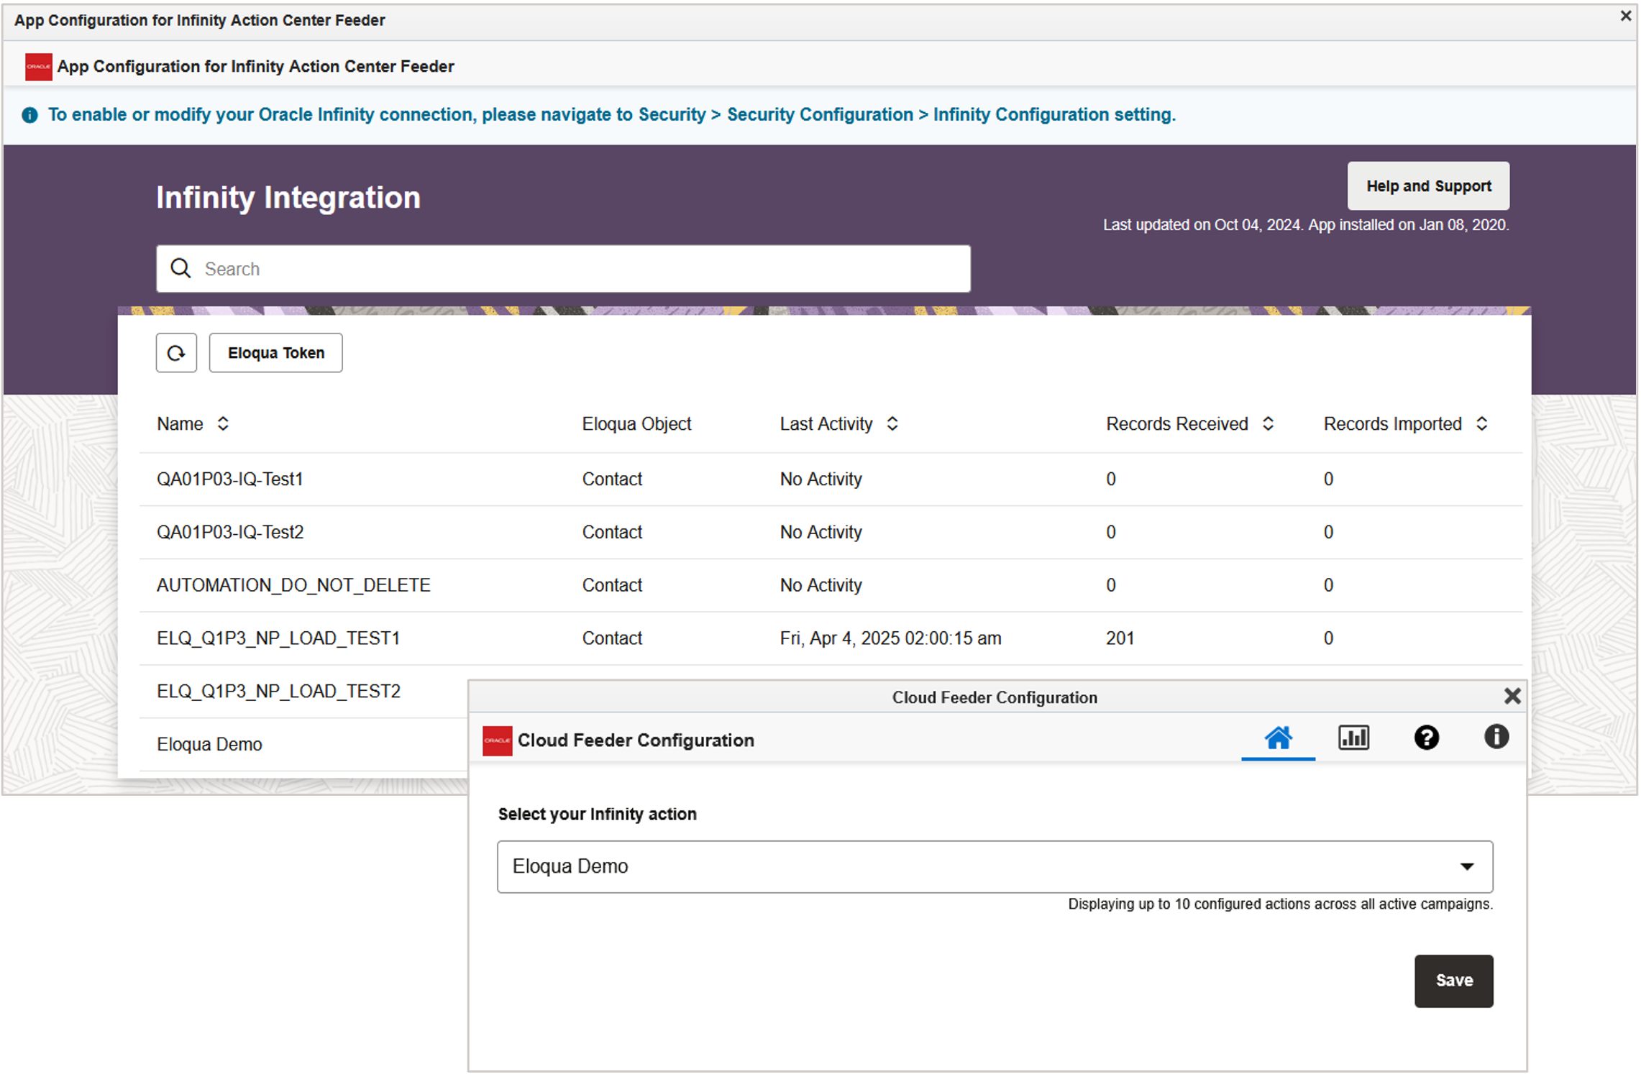This screenshot has width=1641, height=1074.
Task: Click Contact cell in QA01P03-IQ-Test1 row
Action: pyautogui.click(x=612, y=479)
